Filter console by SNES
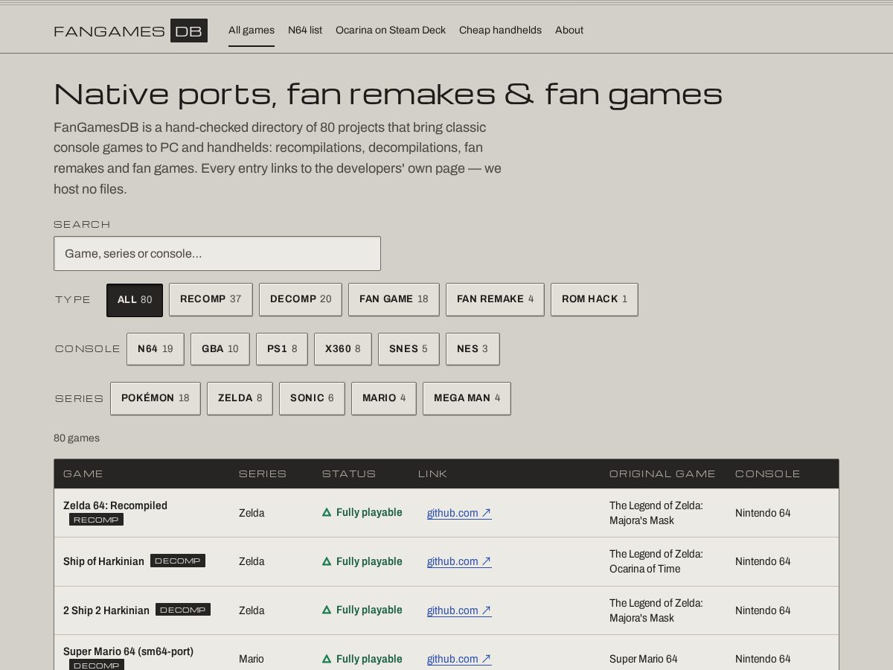This screenshot has height=670, width=893. click(x=409, y=349)
